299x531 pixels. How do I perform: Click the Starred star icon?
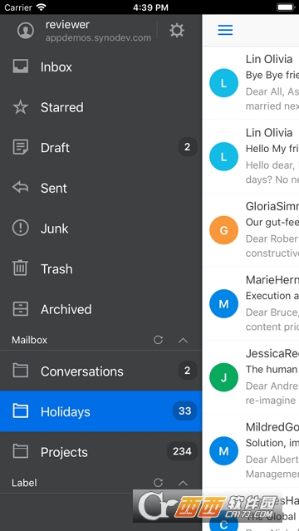[21, 107]
